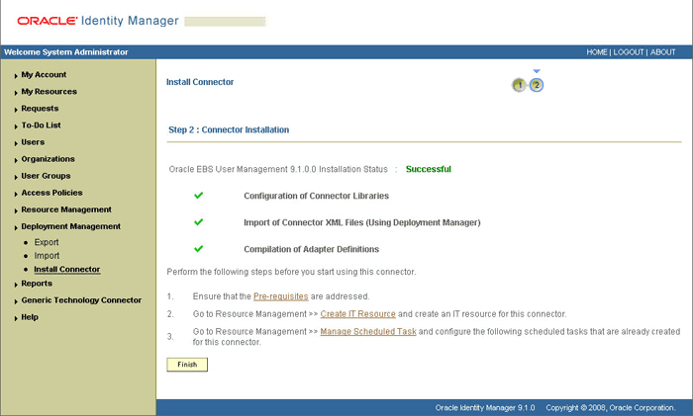Open the Pre-requisites link

pyautogui.click(x=280, y=296)
